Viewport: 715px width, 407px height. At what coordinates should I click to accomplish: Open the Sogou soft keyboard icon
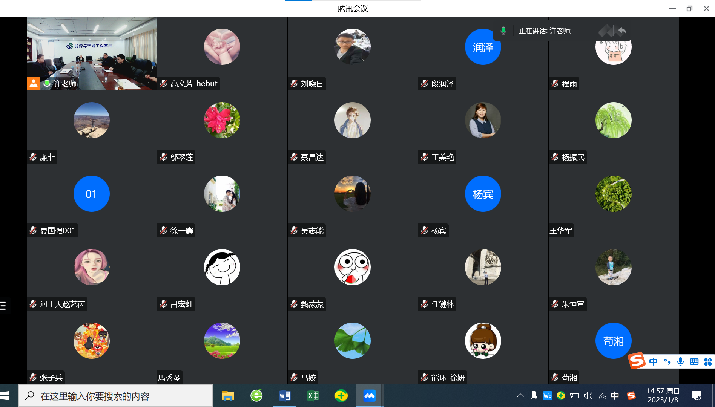694,362
